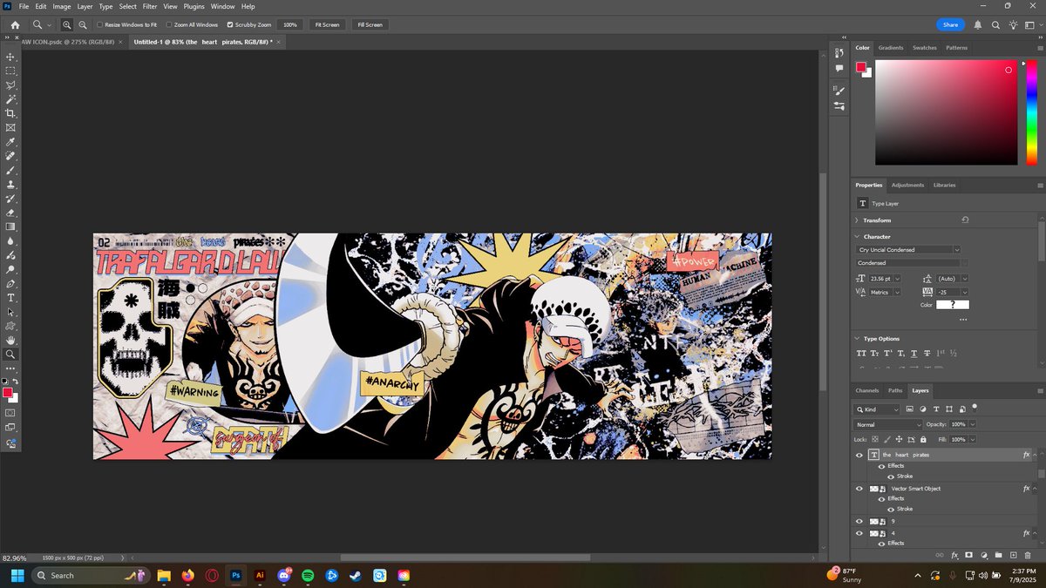The width and height of the screenshot is (1046, 588).
Task: Click the zoom in magnifier in options bar
Action: (x=67, y=25)
